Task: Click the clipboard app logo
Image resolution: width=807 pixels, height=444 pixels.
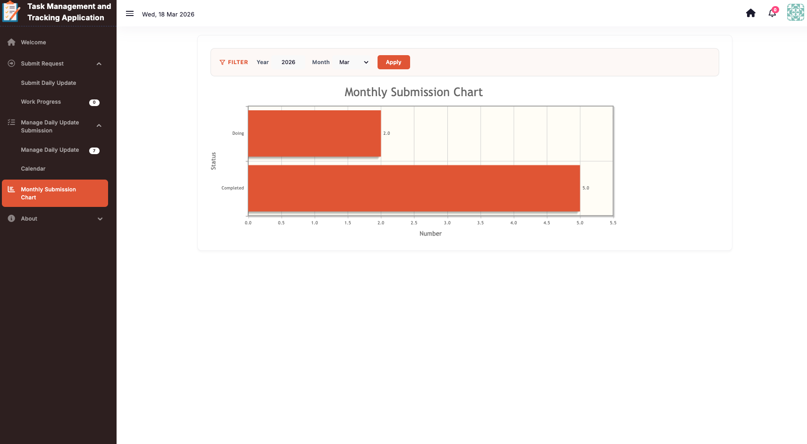Action: click(x=11, y=12)
